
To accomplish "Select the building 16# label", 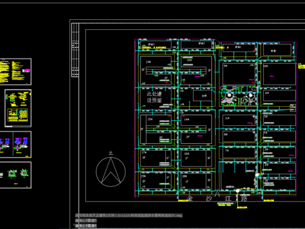I will pyautogui.click(x=187, y=153).
